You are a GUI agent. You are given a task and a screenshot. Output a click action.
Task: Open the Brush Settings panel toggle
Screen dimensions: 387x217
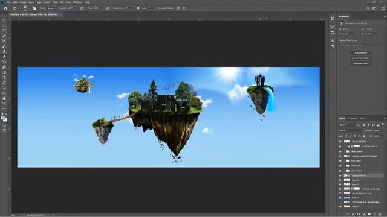coord(34,8)
